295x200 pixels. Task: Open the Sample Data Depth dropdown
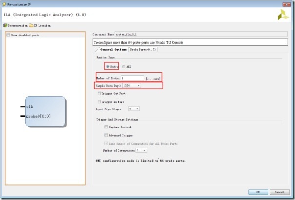click(132, 86)
